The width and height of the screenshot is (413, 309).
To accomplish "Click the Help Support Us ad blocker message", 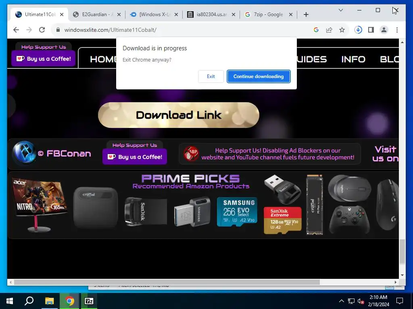I will tap(278, 154).
